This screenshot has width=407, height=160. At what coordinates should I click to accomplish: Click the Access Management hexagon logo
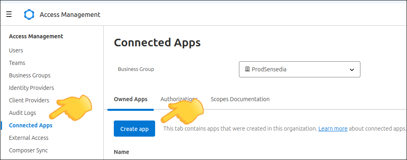[29, 15]
